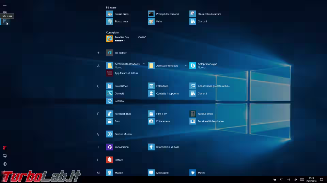Launch Prompt dei comandi
Screen dimensions: 327x183
pyautogui.click(x=163, y=14)
